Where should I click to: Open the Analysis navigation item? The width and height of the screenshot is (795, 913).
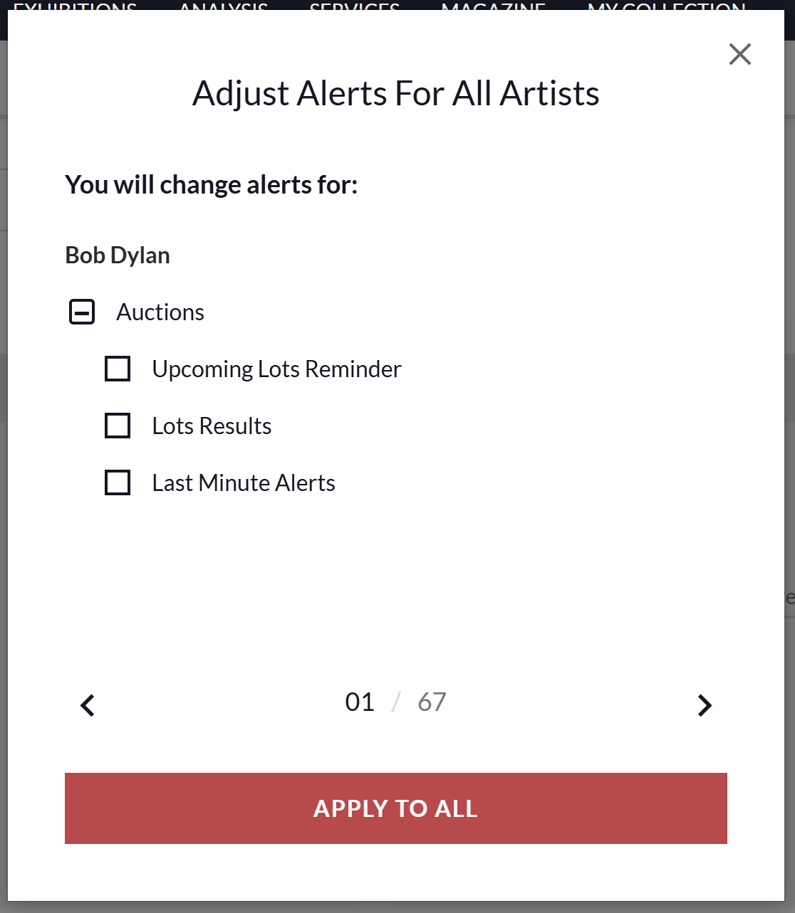coord(224,6)
